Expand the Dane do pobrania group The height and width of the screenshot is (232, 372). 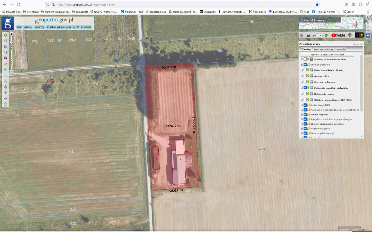tap(302, 65)
